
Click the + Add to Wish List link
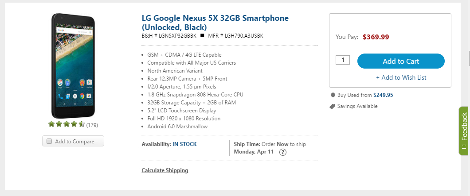[x=401, y=77]
